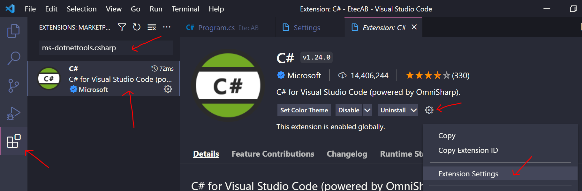Click the Microsoft publisher name in list item

click(x=93, y=89)
